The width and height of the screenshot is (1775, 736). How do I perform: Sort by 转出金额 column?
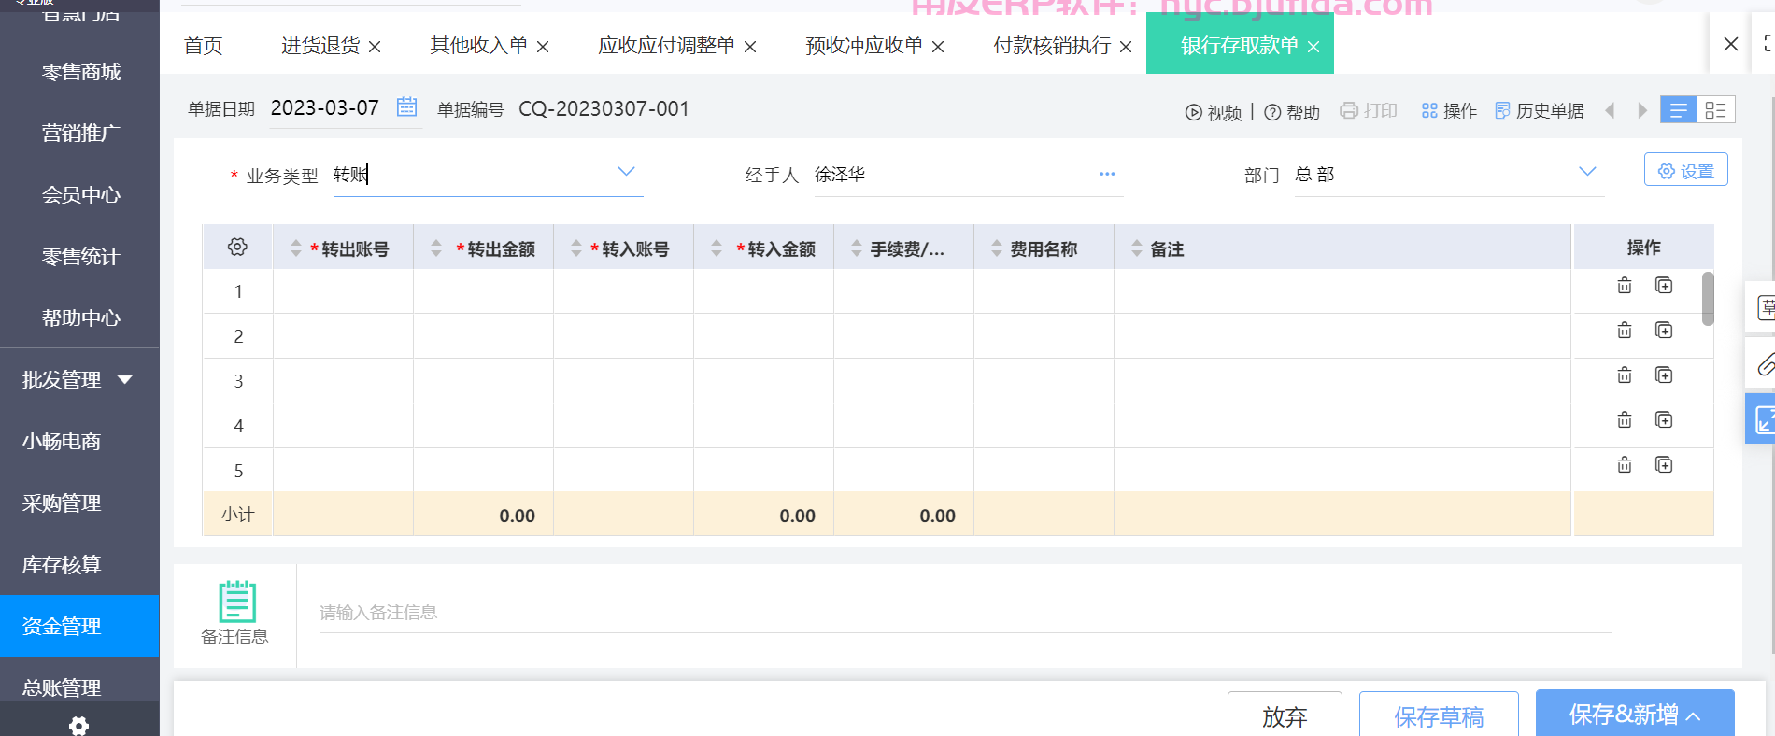[x=435, y=248]
